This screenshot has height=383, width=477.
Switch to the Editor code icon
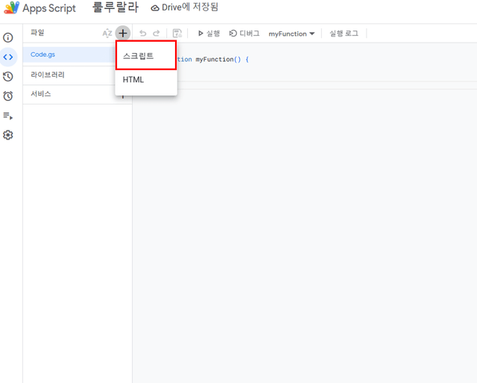click(8, 57)
